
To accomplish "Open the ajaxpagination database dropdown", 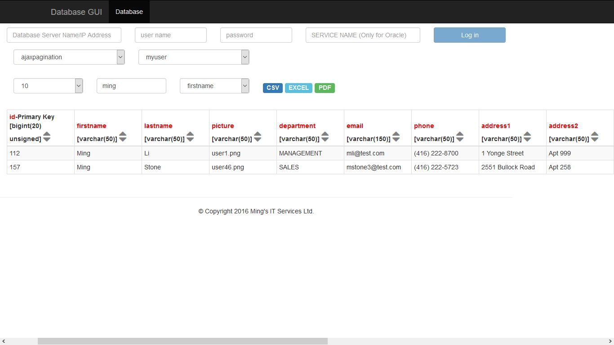I will pos(69,57).
